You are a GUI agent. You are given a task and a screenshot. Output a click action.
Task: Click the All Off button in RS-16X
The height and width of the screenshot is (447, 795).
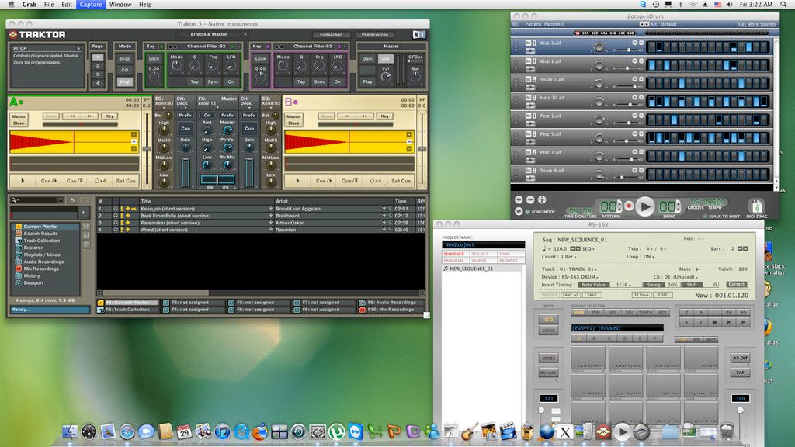pos(740,358)
